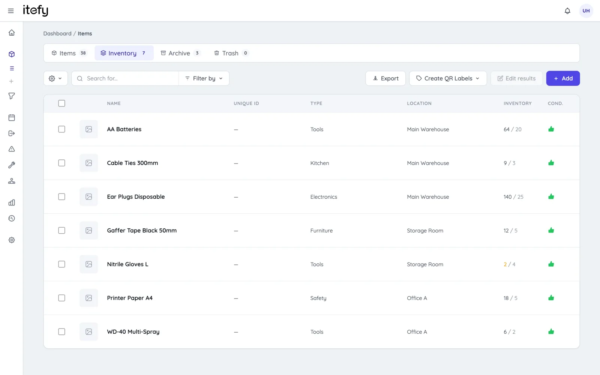Open the Trash tab
Viewport: 600px width, 375px height.
(x=231, y=53)
